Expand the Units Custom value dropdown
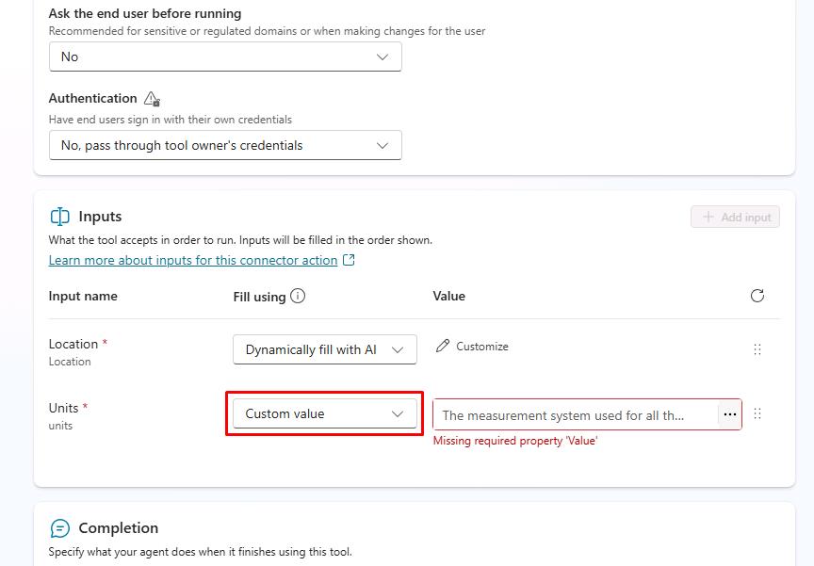This screenshot has height=566, width=814. coord(324,413)
